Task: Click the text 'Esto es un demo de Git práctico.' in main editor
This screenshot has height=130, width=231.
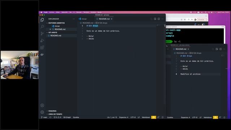Action: pyautogui.click(x=103, y=31)
